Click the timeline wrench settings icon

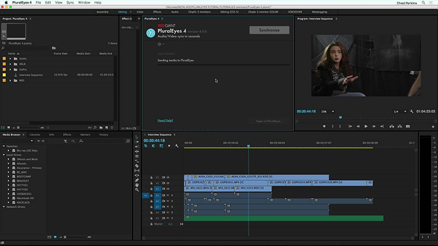click(176, 146)
